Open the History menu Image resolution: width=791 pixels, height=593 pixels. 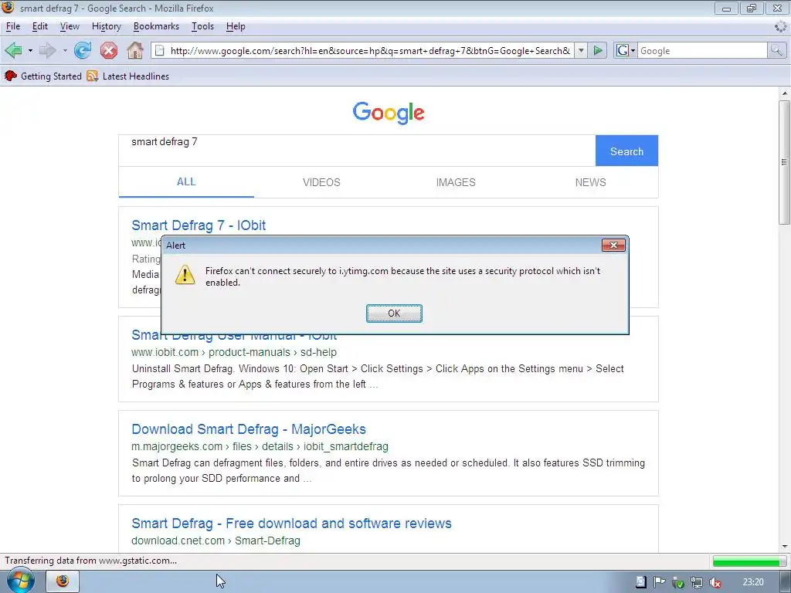tap(107, 26)
